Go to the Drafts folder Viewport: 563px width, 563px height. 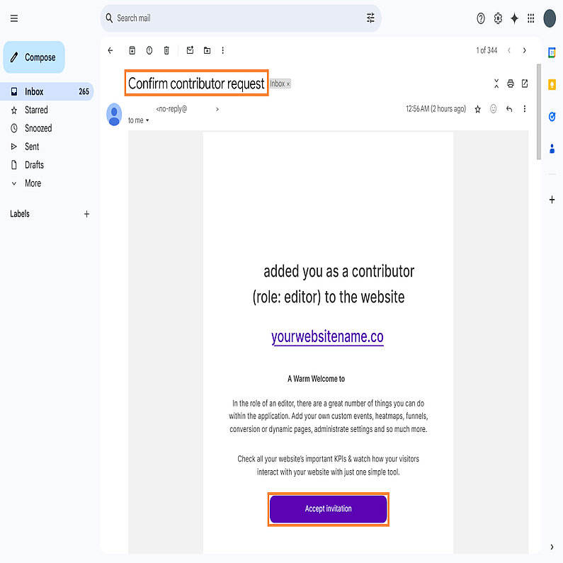pos(34,165)
